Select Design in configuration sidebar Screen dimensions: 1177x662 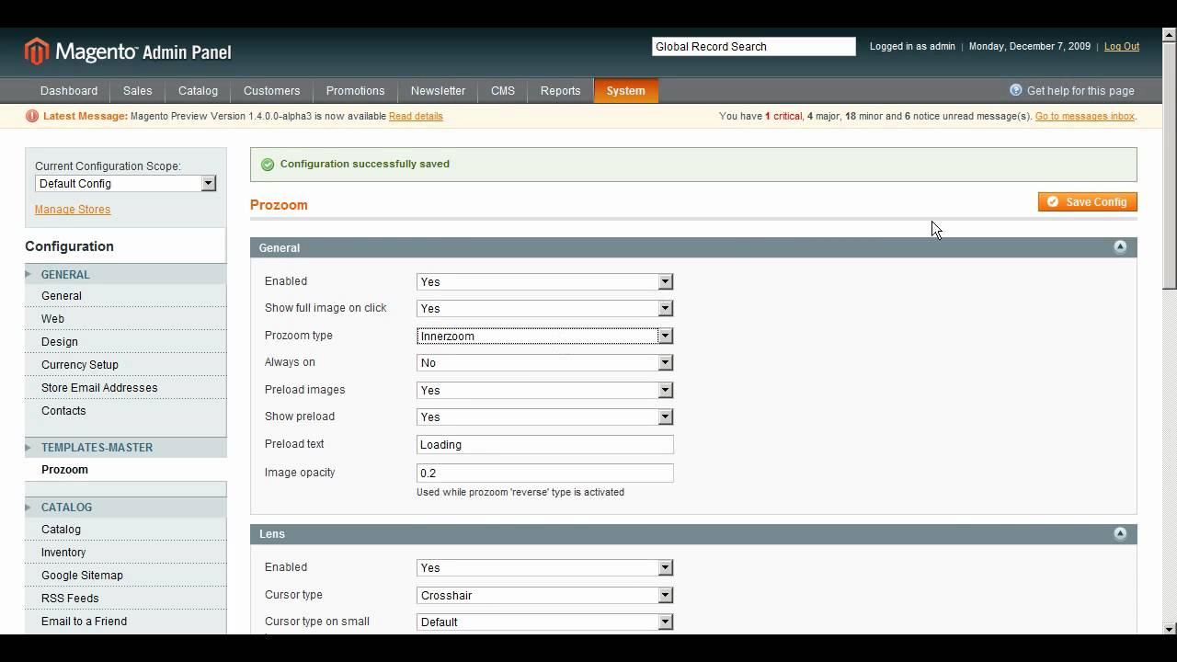60,342
